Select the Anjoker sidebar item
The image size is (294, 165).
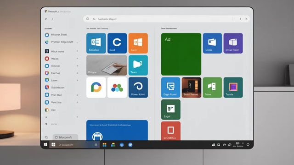52,66
